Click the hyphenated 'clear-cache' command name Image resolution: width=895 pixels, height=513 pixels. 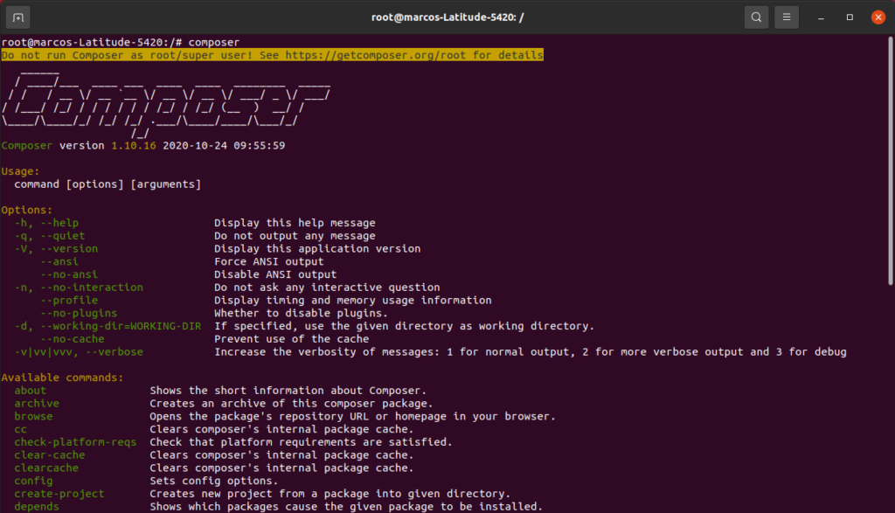[x=50, y=455]
